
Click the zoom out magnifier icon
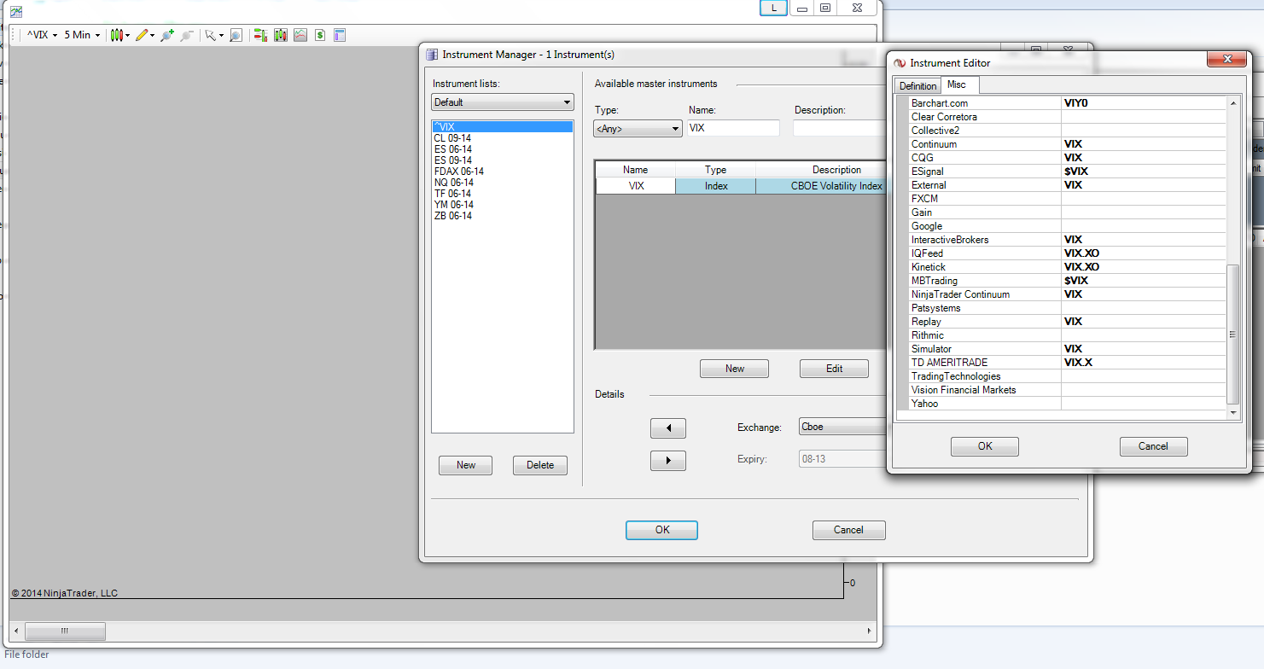point(186,35)
